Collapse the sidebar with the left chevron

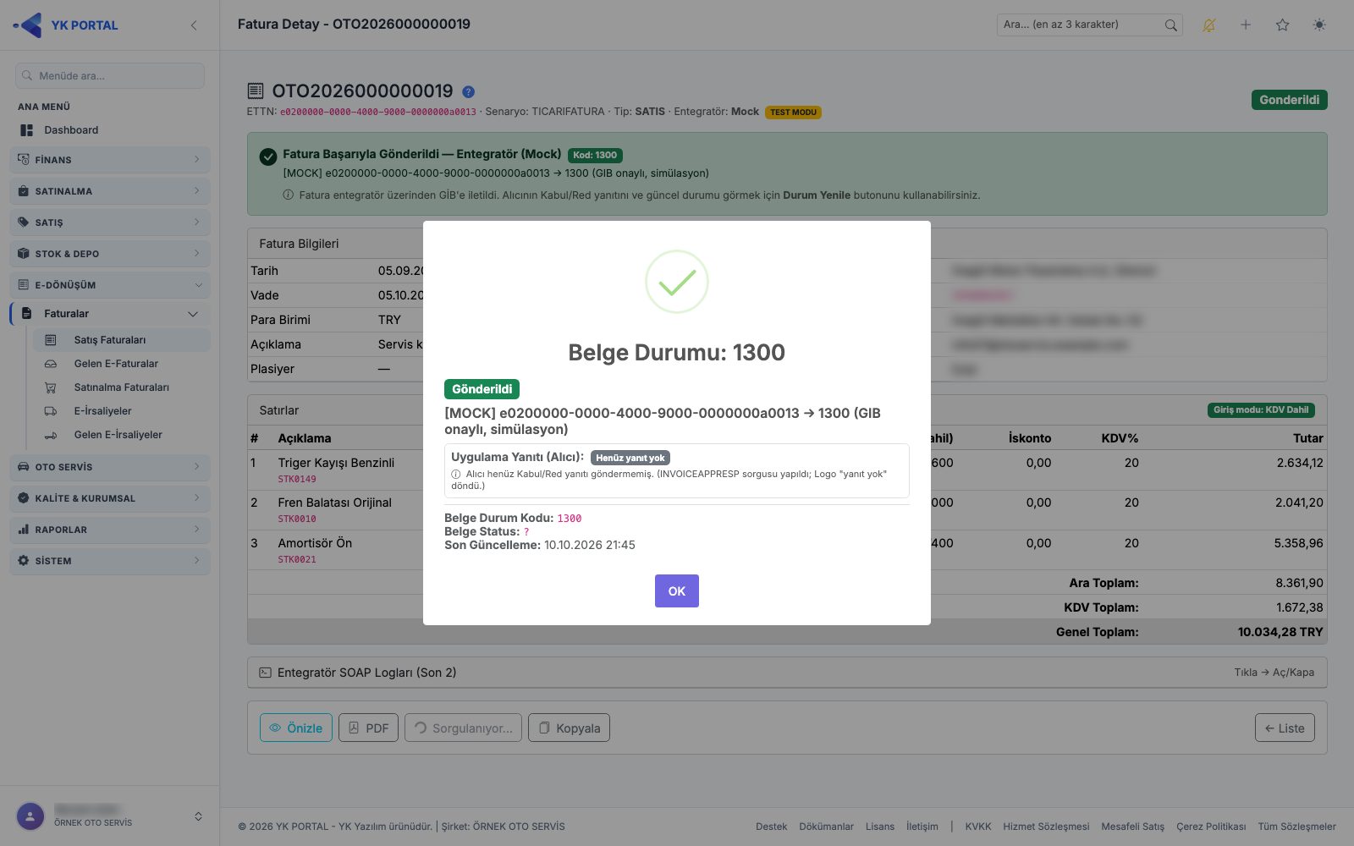point(194,25)
